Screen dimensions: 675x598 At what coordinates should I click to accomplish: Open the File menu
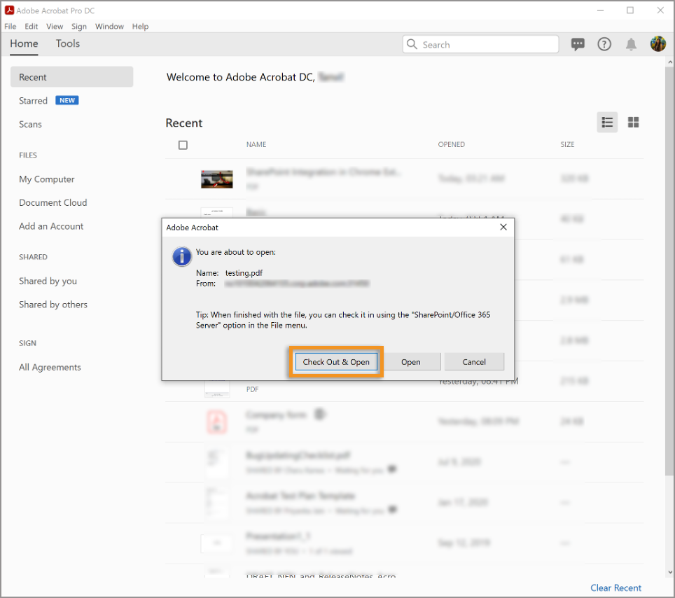(11, 27)
